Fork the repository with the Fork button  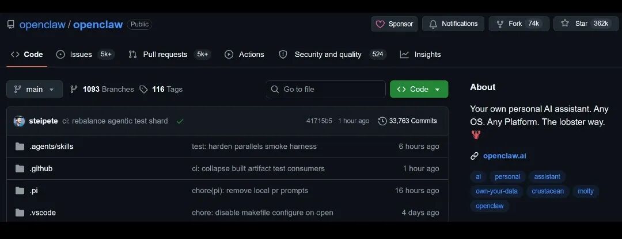(519, 24)
